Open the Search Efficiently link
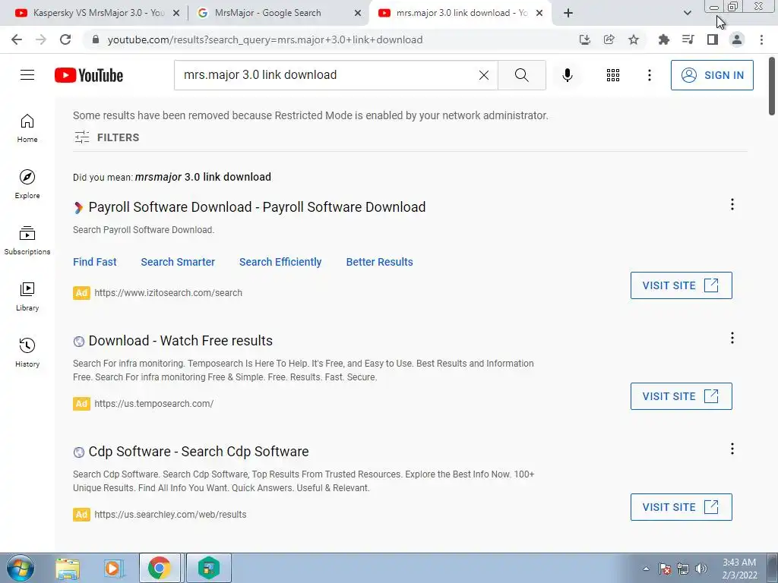This screenshot has width=778, height=583. coord(280,262)
